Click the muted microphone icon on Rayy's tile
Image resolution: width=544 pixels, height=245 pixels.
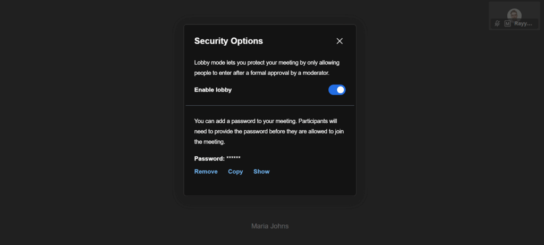[498, 24]
